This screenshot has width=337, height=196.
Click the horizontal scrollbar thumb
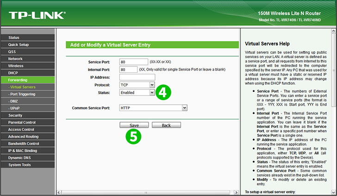point(146,192)
